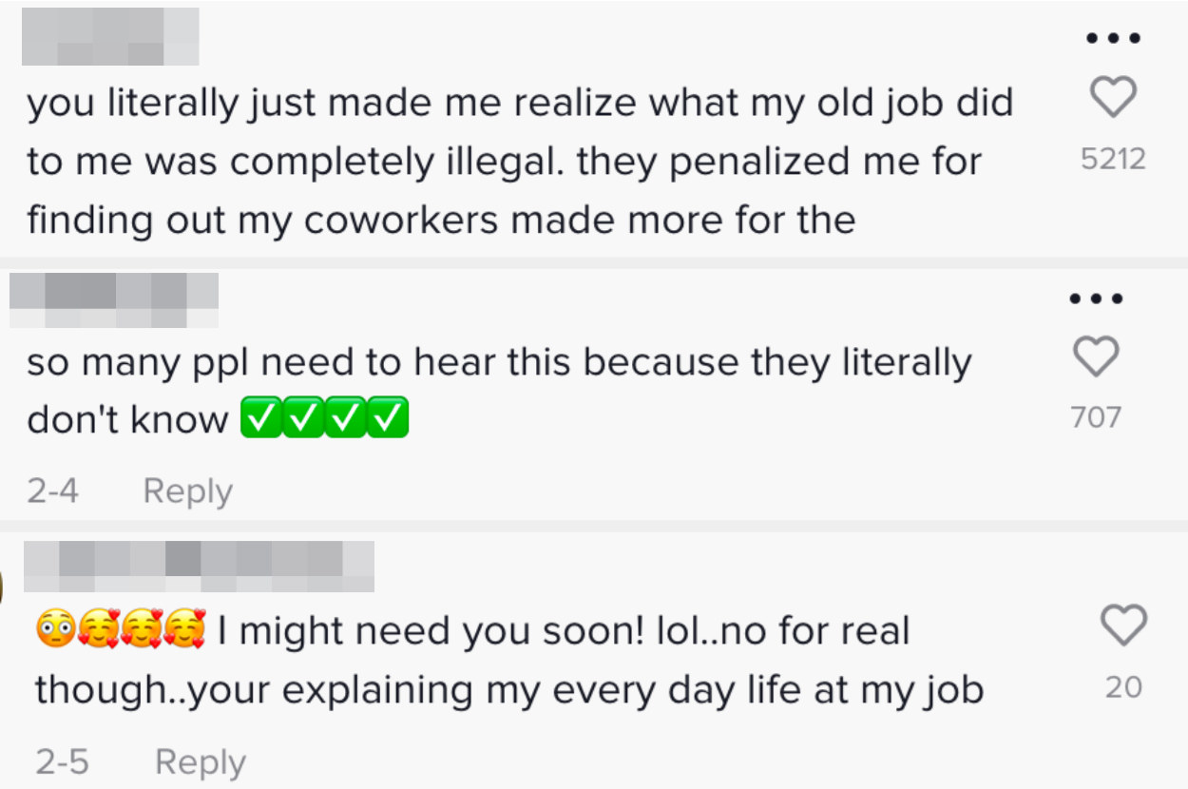
Task: Open blurred username above 'so many ppl' comment
Action: [x=114, y=300]
